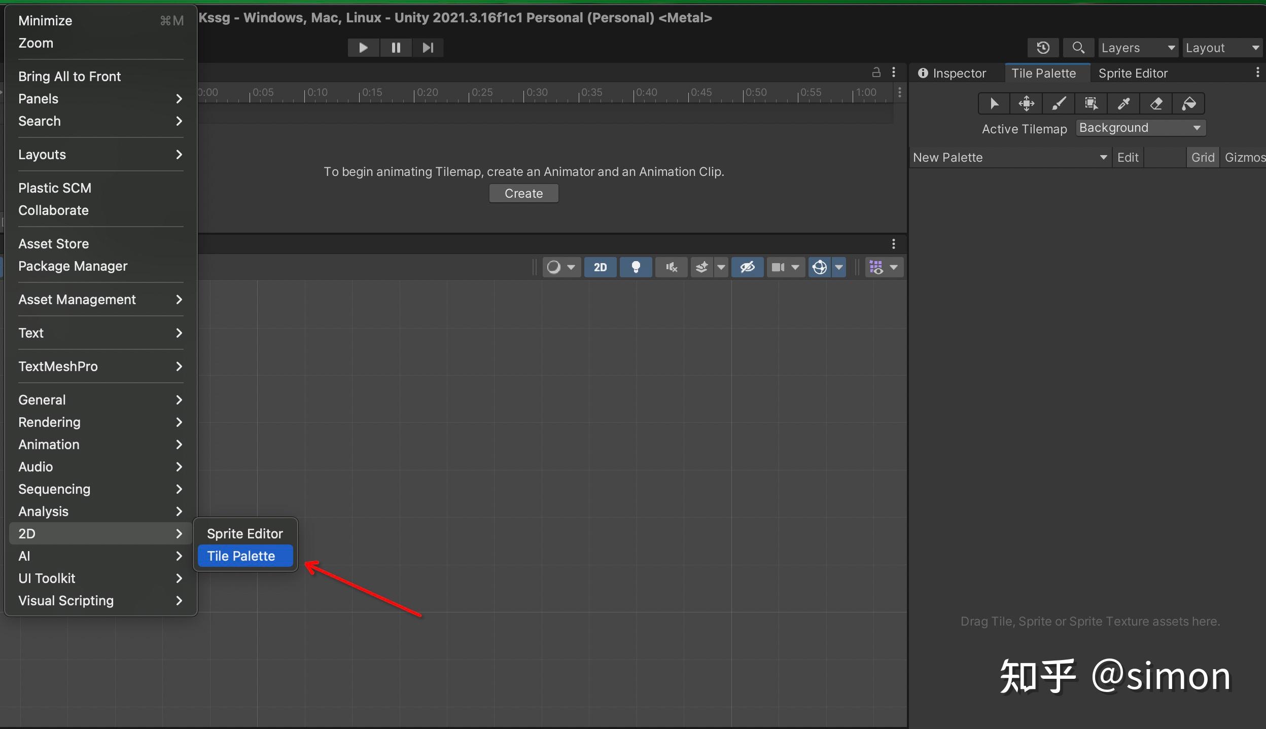Switch to the Sprite Editor tab

click(x=1133, y=74)
